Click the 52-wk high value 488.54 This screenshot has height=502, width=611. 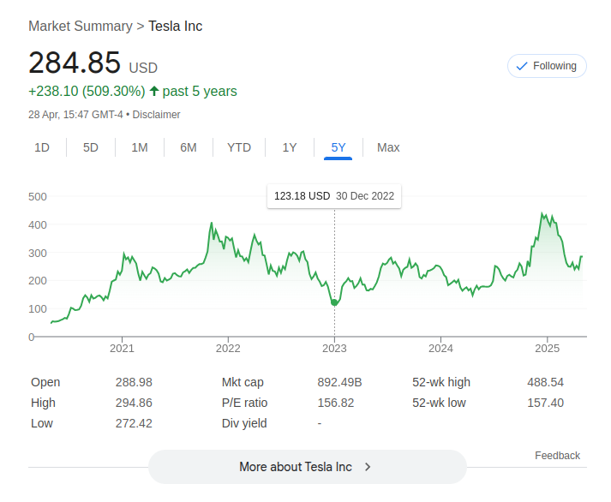pyautogui.click(x=546, y=382)
